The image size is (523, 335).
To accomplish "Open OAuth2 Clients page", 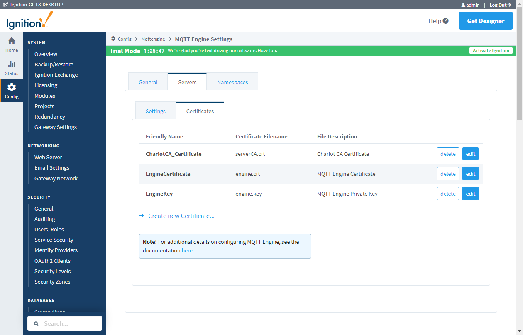I will coord(52,261).
